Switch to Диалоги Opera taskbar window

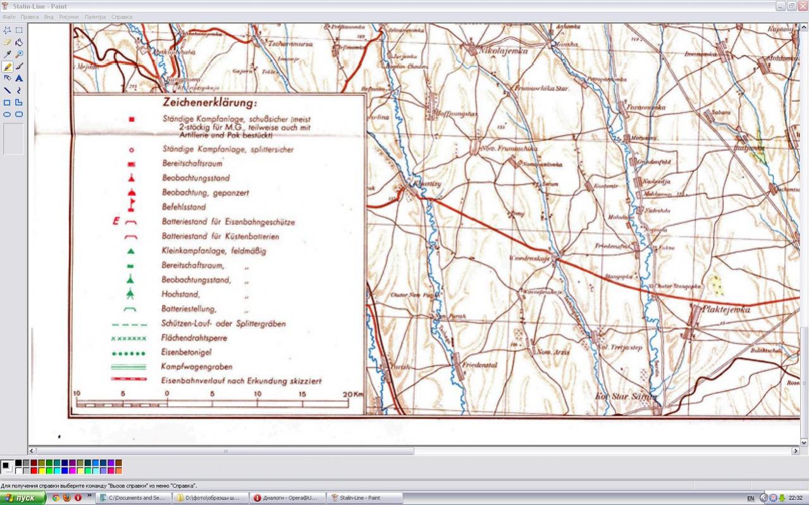coord(287,498)
